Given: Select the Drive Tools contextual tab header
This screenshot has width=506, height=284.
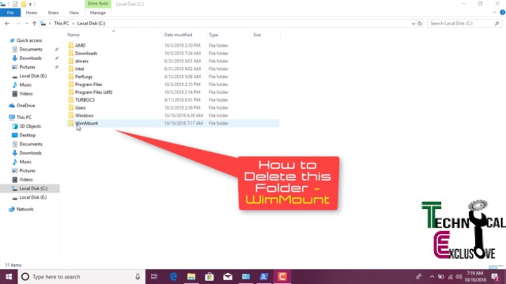Looking at the screenshot, I should (x=98, y=4).
